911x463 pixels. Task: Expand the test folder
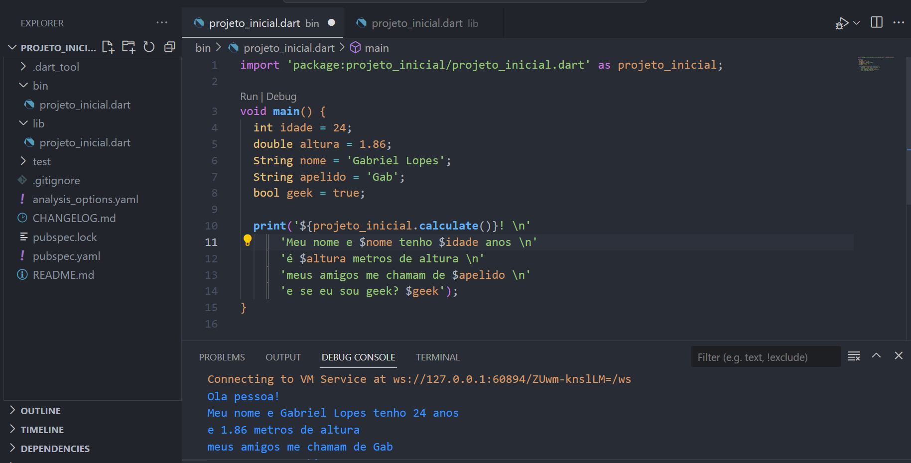23,161
